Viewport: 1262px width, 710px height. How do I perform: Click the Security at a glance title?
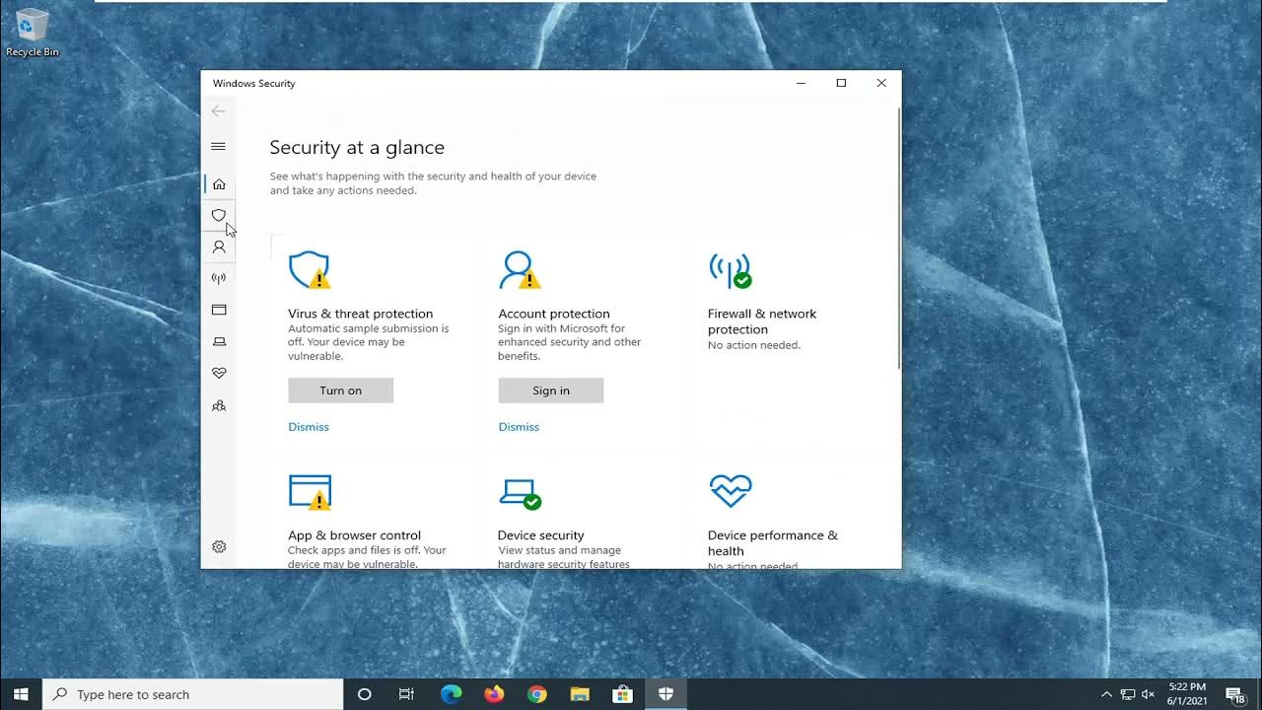[x=357, y=147]
